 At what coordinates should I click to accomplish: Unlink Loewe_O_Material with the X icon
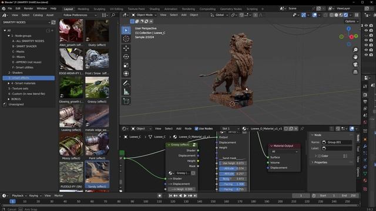coord(296,129)
